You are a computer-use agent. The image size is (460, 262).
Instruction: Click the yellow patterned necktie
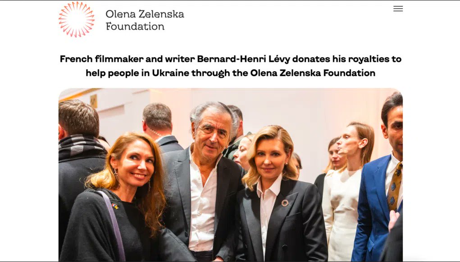[x=395, y=187]
